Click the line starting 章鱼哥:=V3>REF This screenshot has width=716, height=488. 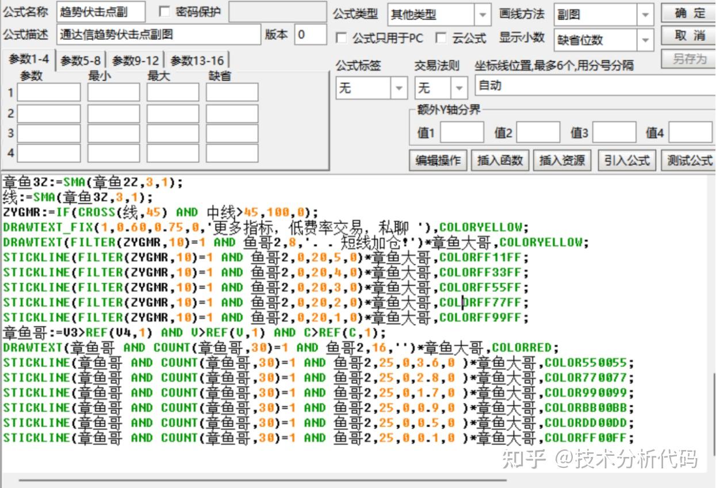point(194,332)
